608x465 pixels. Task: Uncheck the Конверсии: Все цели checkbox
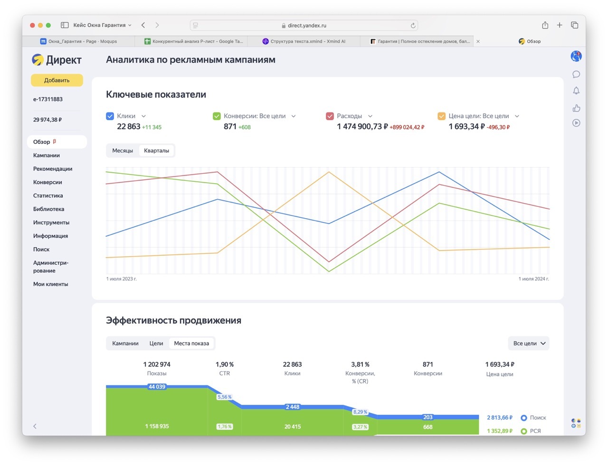tap(217, 116)
